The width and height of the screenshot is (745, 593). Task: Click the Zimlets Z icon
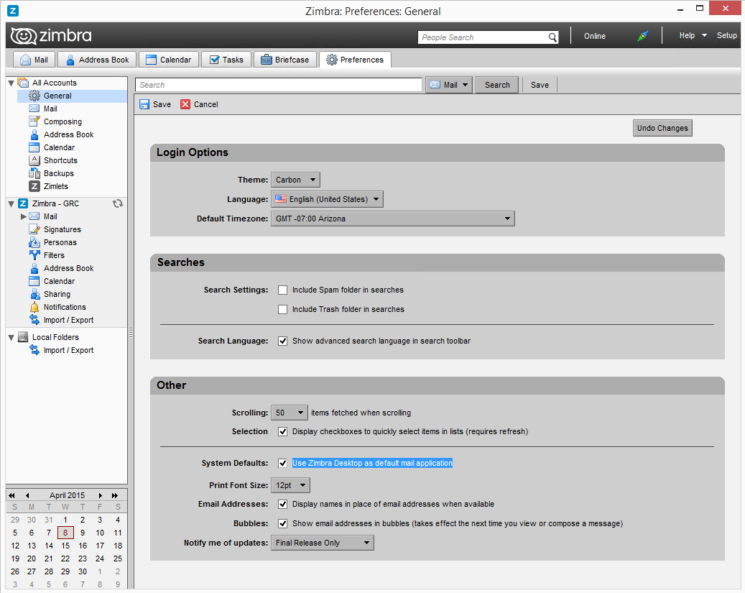tap(34, 186)
